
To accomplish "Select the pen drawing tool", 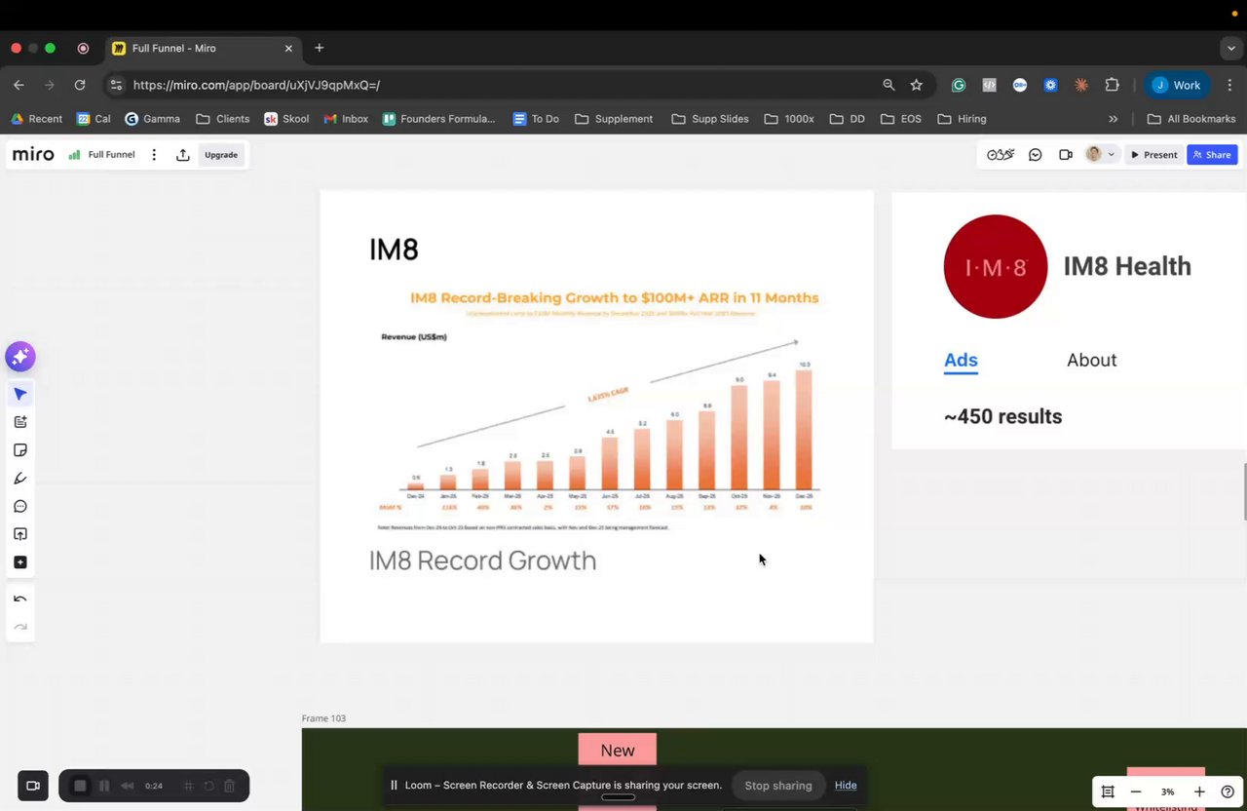I will pyautogui.click(x=20, y=479).
